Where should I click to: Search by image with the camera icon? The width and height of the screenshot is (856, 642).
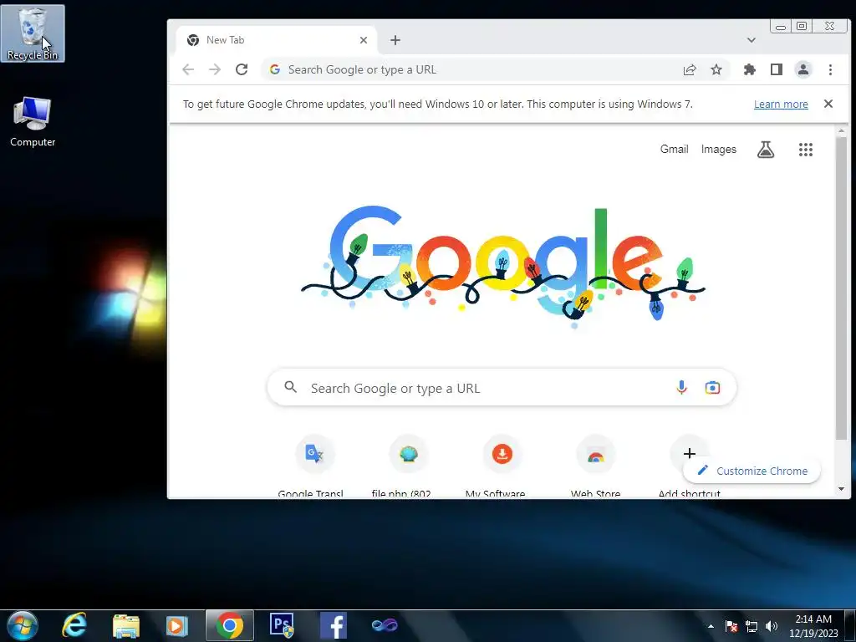click(x=712, y=388)
